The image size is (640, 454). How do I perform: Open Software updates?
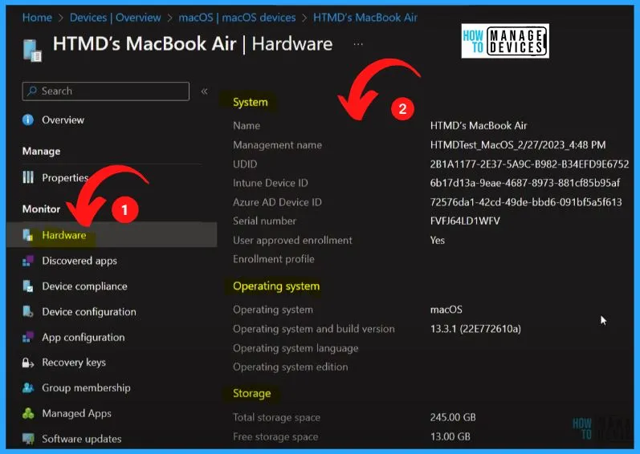(82, 439)
